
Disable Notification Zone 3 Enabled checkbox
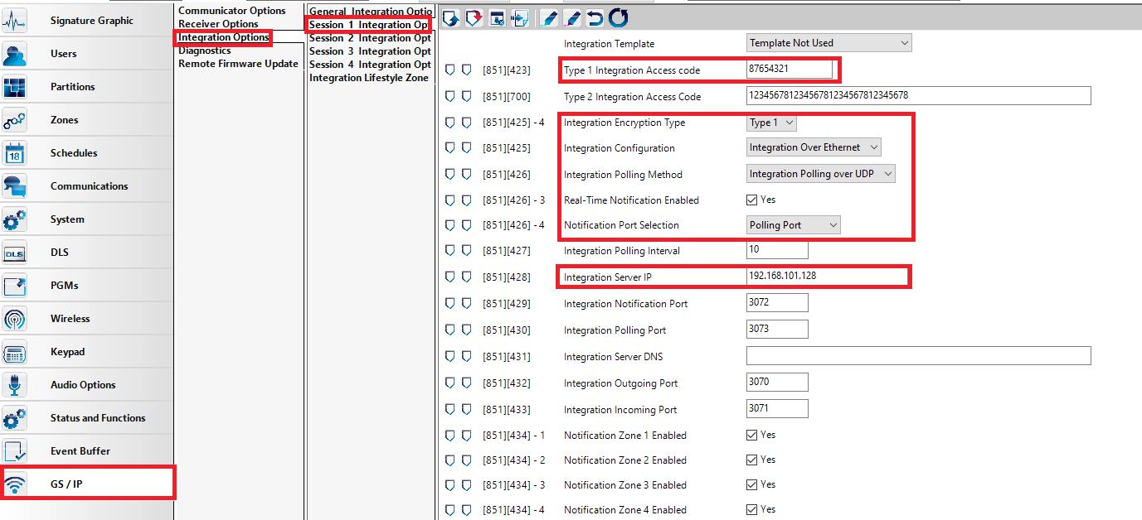751,484
